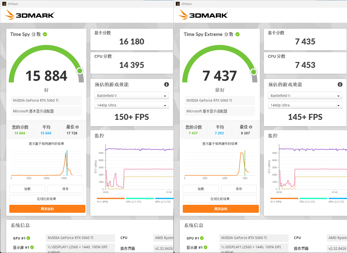The width and height of the screenshot is (347, 253).
Task: Click 保存 in the standard Time Spy window
Action: click(x=65, y=189)
